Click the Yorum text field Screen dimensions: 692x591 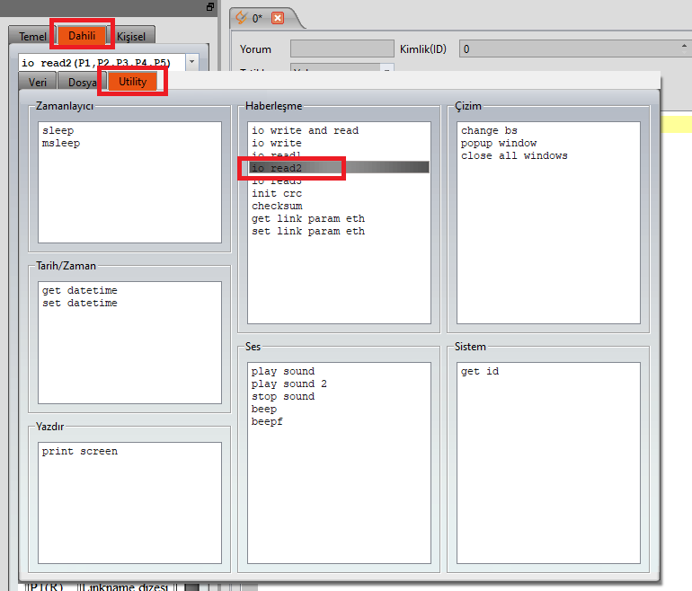pyautogui.click(x=342, y=49)
